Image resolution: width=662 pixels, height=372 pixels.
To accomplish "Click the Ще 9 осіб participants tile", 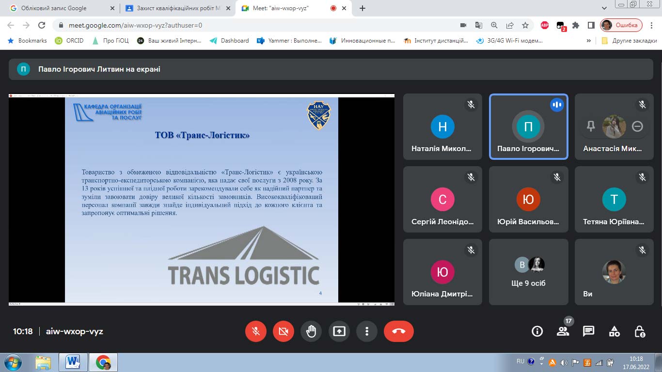I will [529, 272].
